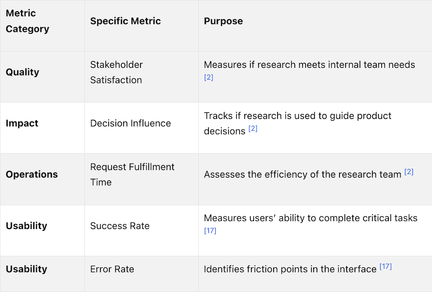432x292 pixels.
Task: Open citation 2 after 'guide product decisions'
Action: [x=253, y=129]
